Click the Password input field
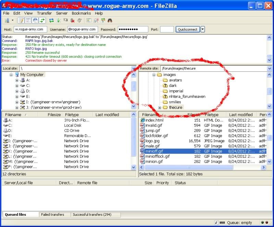The width and height of the screenshot is (274, 227). (133, 29)
